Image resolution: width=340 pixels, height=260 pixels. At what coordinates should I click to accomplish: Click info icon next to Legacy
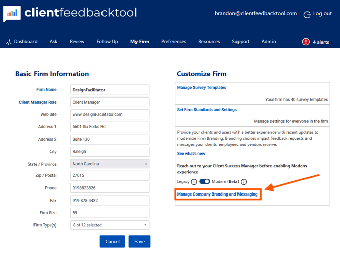[194, 182]
